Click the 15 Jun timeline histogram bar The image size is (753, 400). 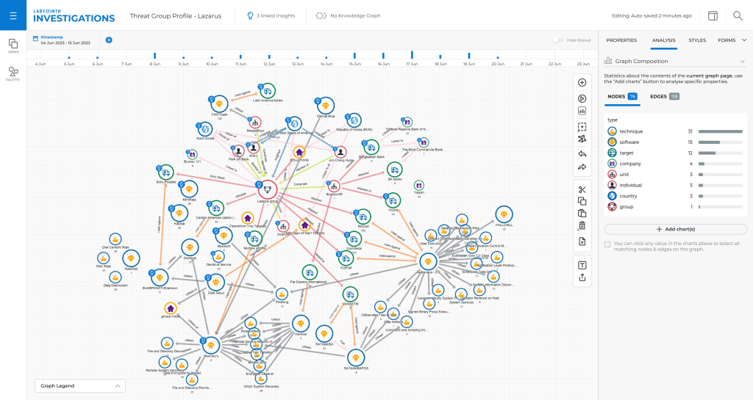tap(354, 56)
